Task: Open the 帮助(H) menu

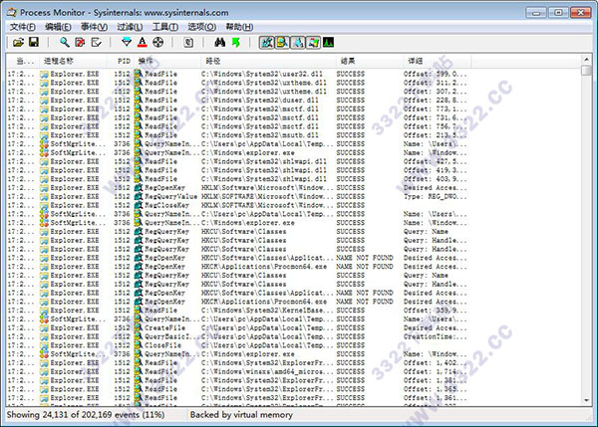Action: pos(239,27)
